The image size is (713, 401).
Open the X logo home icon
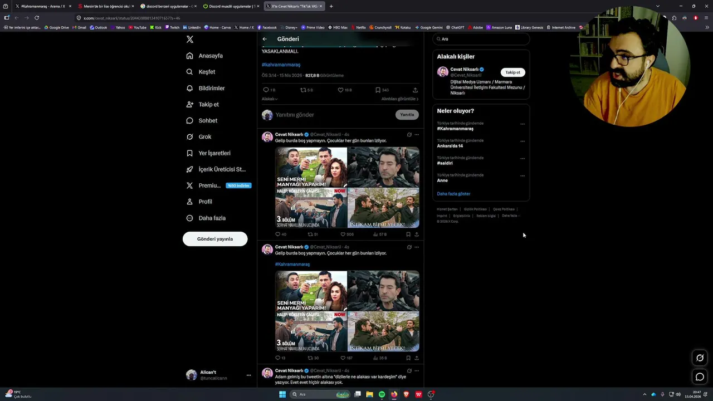tap(190, 40)
